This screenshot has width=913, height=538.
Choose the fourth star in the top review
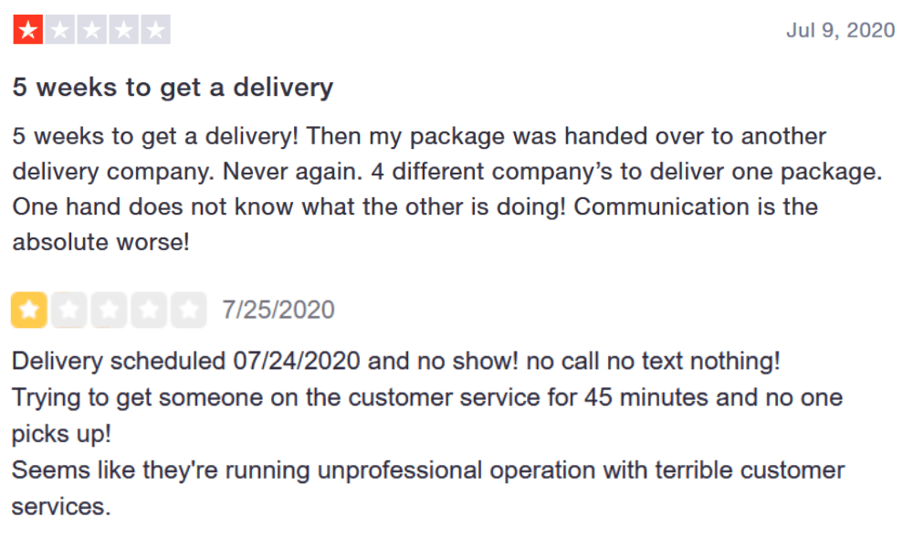click(124, 30)
